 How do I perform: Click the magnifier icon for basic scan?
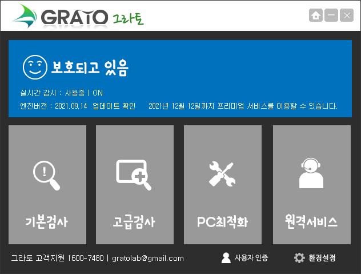coord(46,176)
